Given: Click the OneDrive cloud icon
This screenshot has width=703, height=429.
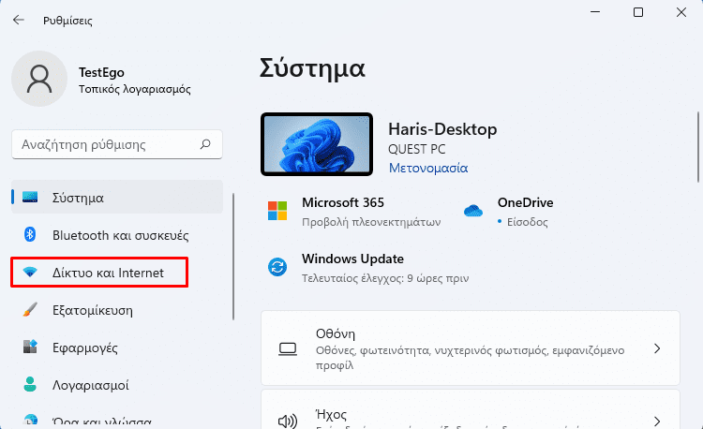Looking at the screenshot, I should 473,211.
